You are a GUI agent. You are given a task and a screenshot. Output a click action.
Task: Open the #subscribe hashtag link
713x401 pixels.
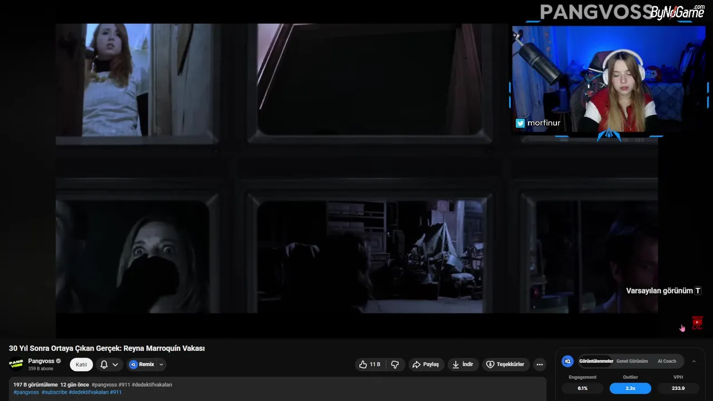pyautogui.click(x=54, y=392)
